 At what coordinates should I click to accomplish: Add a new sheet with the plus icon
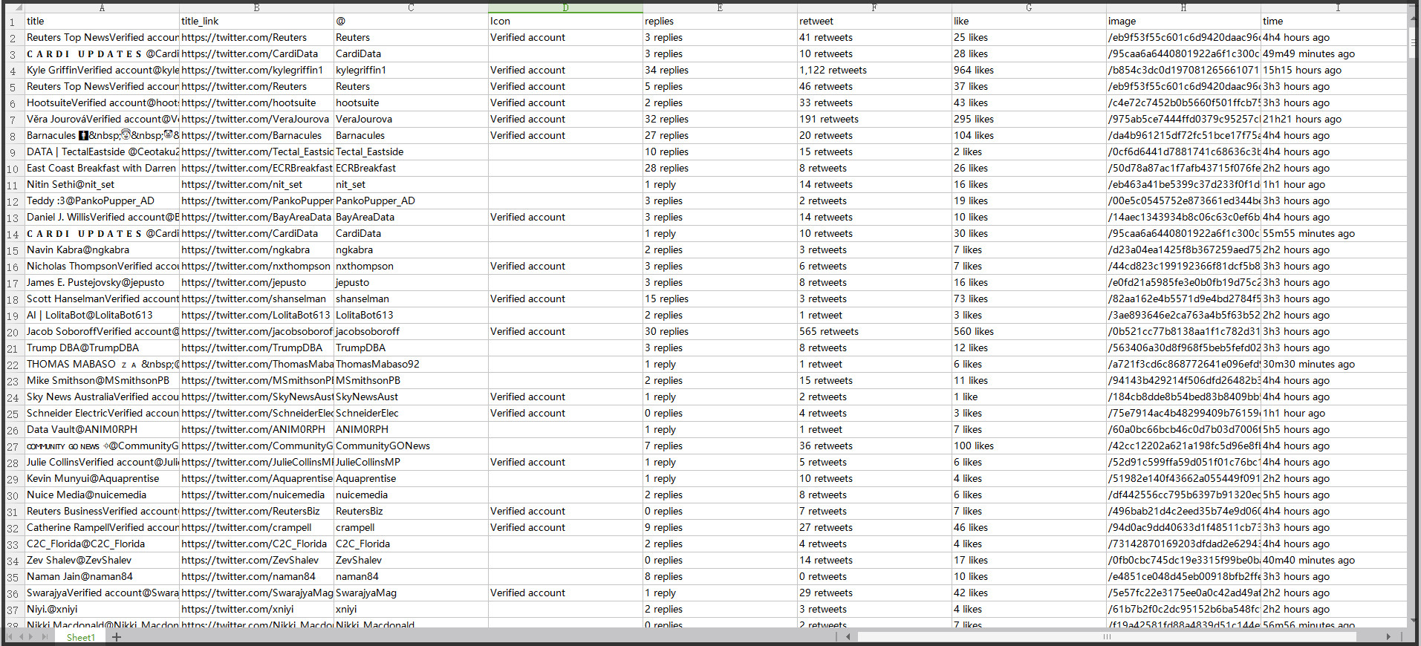117,637
